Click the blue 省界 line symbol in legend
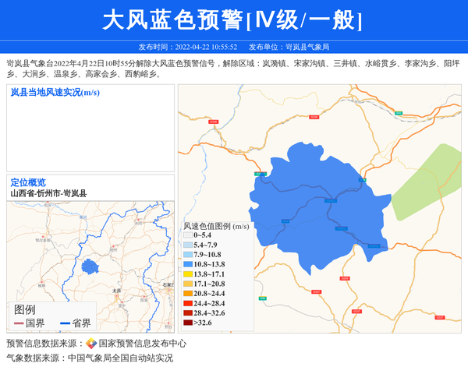 62,323
